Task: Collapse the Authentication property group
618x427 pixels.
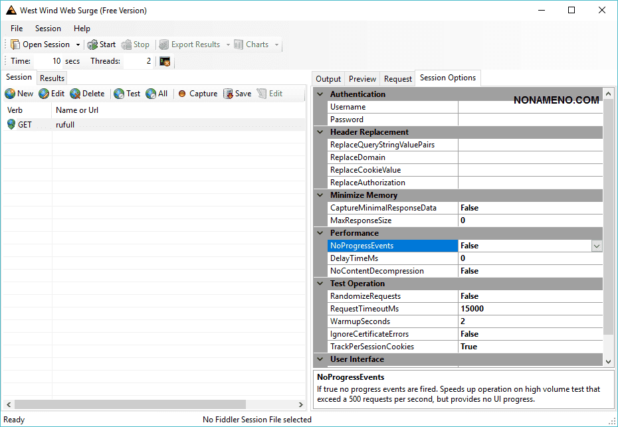Action: tap(320, 94)
